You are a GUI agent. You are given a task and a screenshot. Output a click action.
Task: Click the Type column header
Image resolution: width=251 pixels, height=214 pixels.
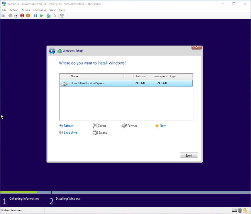[x=180, y=76]
